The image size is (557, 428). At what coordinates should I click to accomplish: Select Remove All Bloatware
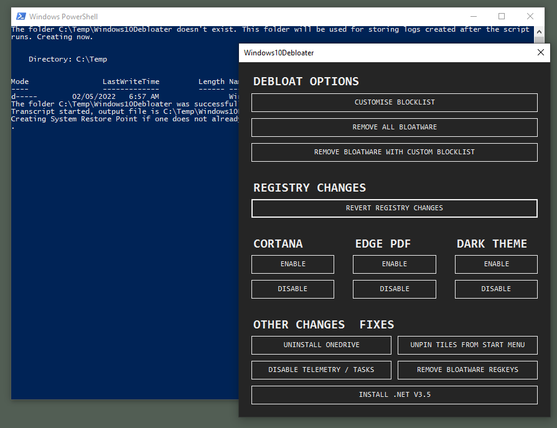coord(395,128)
